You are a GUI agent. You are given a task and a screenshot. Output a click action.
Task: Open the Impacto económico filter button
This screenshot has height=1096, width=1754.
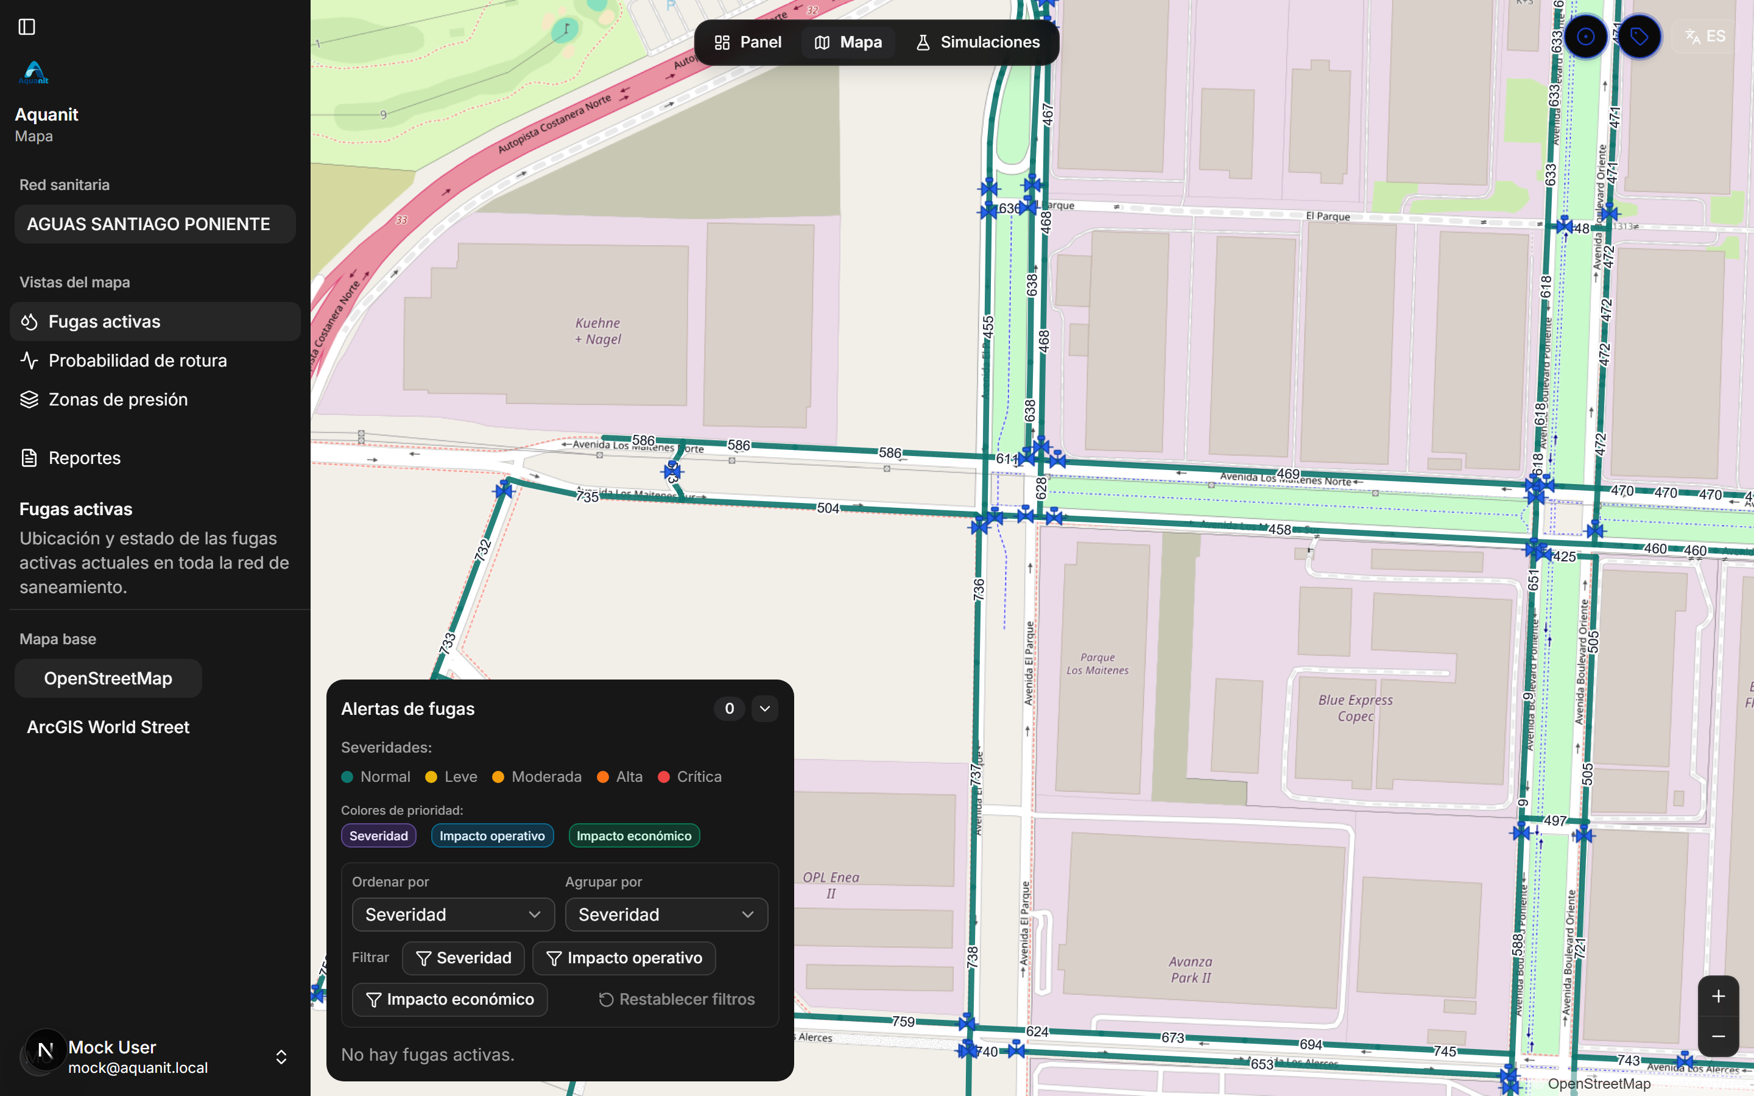pos(449,1000)
